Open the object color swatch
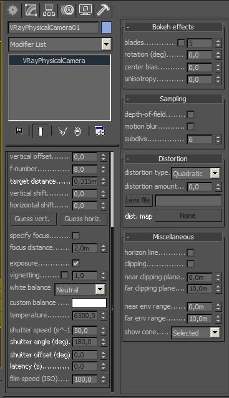 106,27
